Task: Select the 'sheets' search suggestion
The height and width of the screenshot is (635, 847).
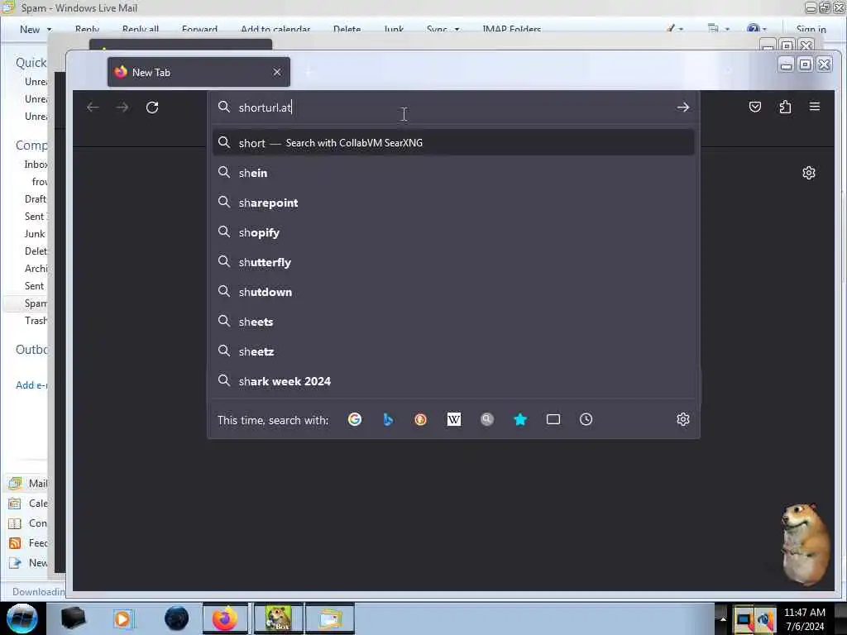Action: coord(454,322)
